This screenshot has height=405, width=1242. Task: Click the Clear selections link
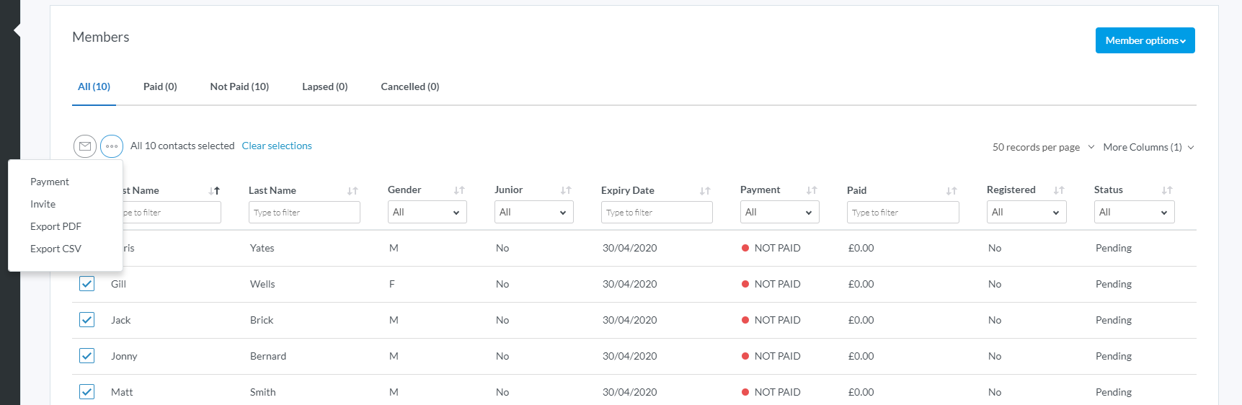pos(277,146)
